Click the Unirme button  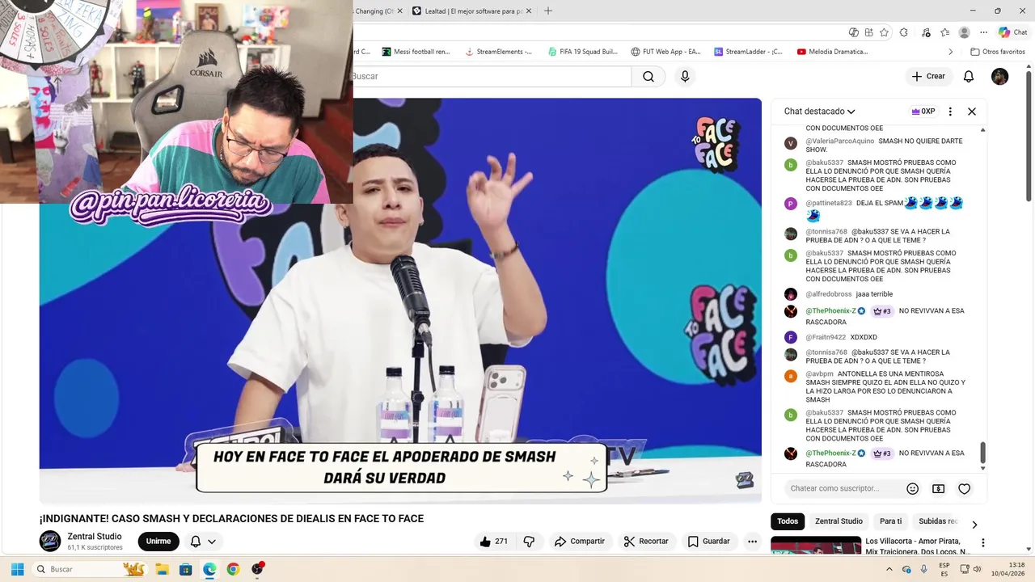(x=158, y=542)
